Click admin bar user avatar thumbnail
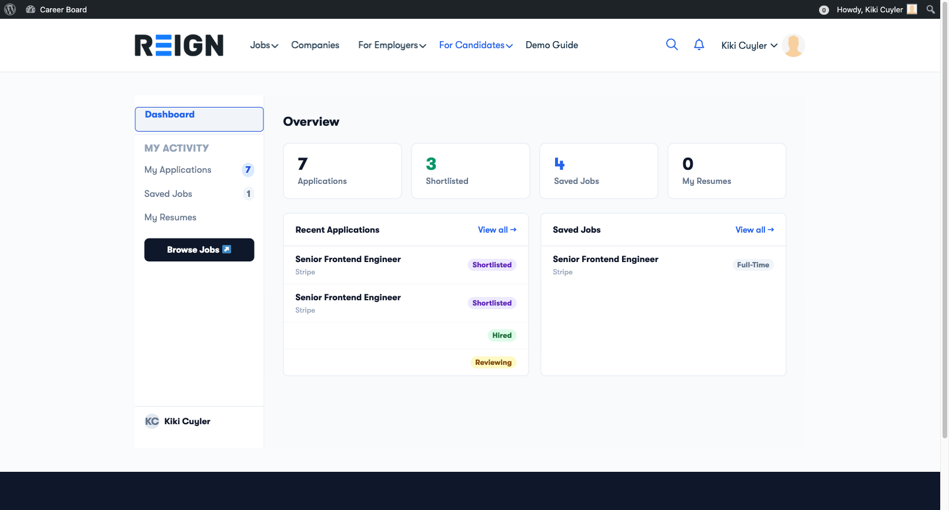The height and width of the screenshot is (510, 949). (912, 9)
